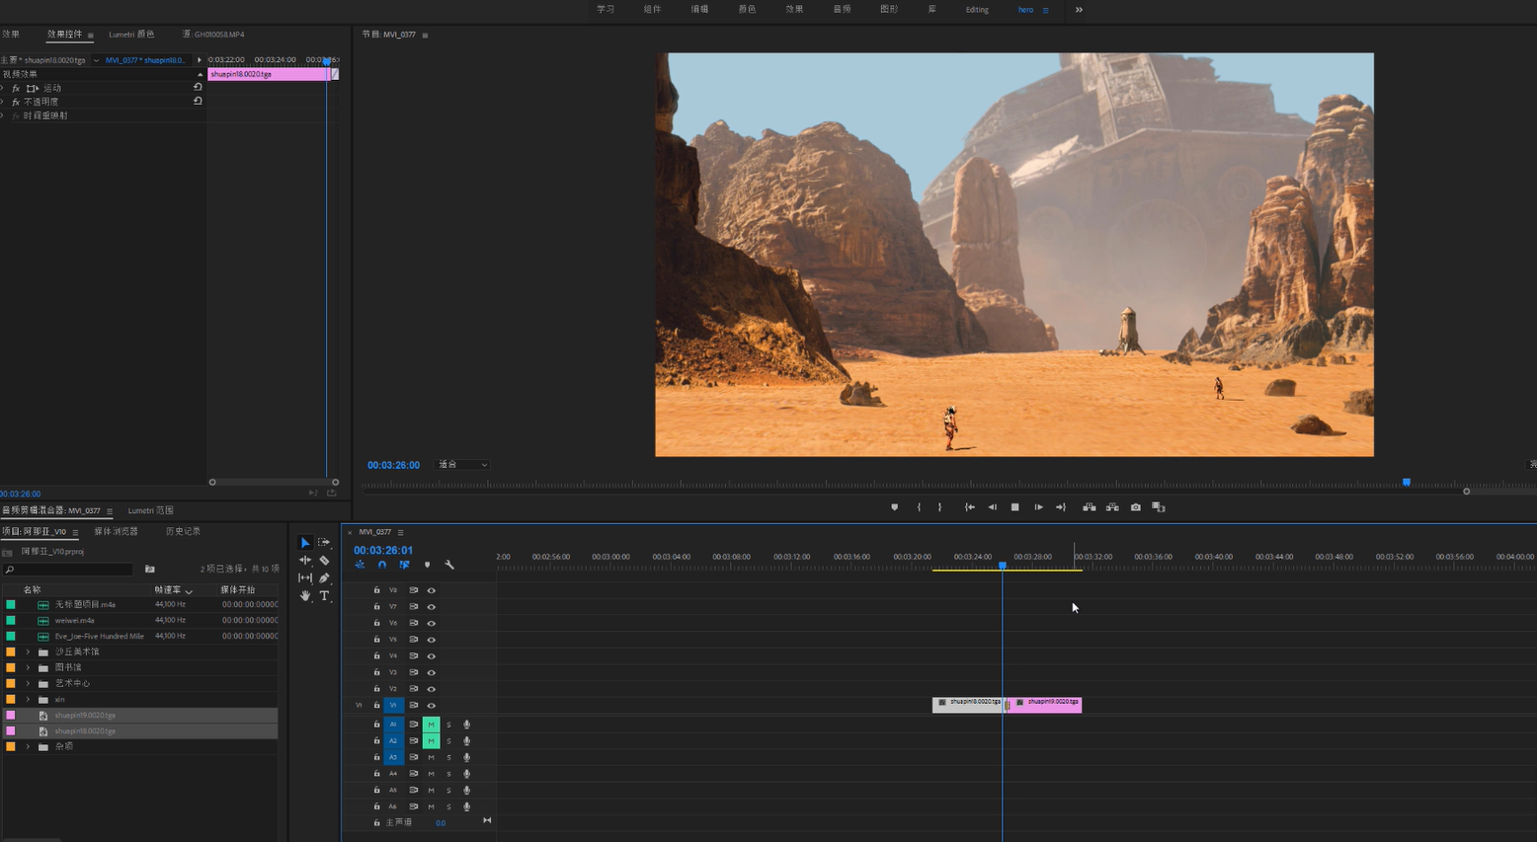Choose the Hand tool

(x=305, y=596)
